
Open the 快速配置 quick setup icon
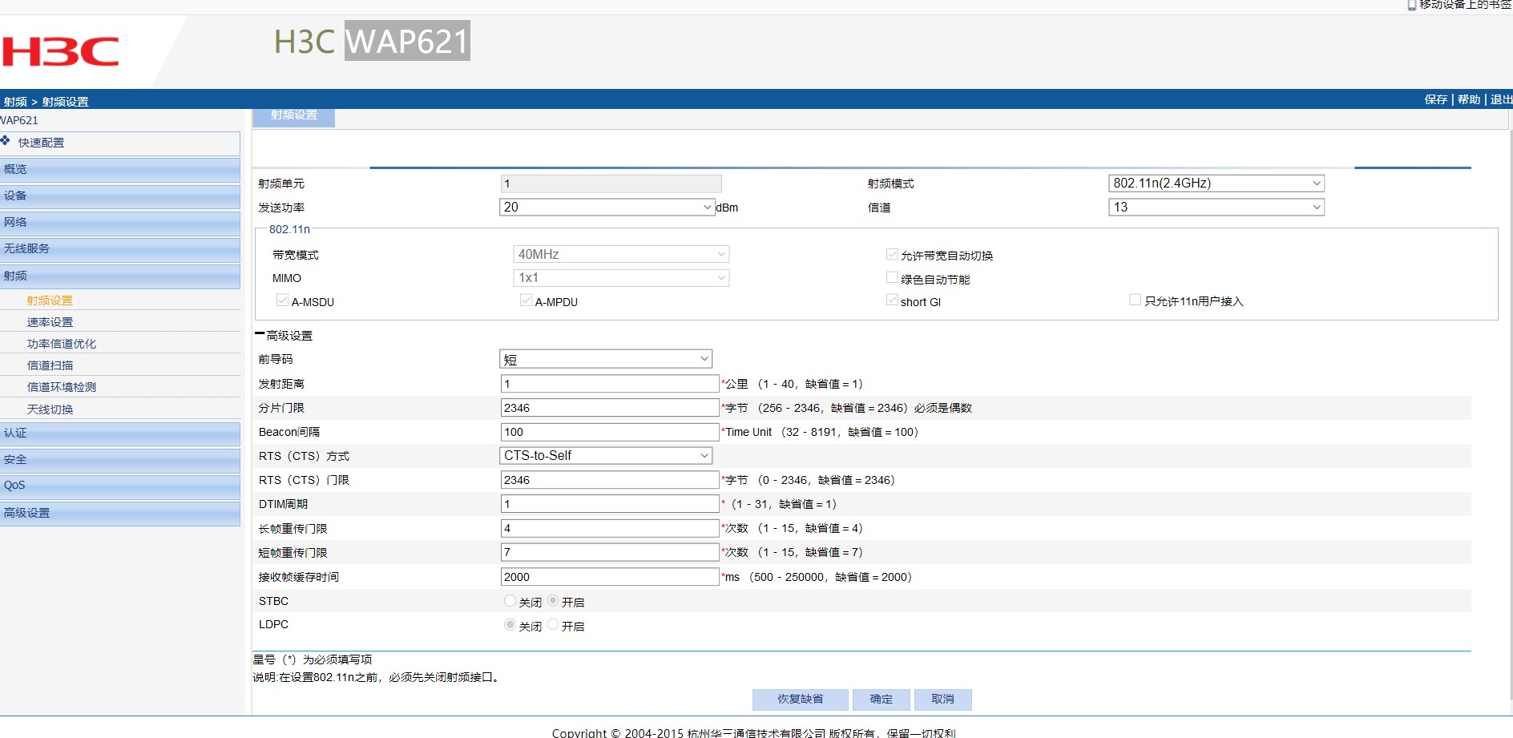[x=6, y=141]
